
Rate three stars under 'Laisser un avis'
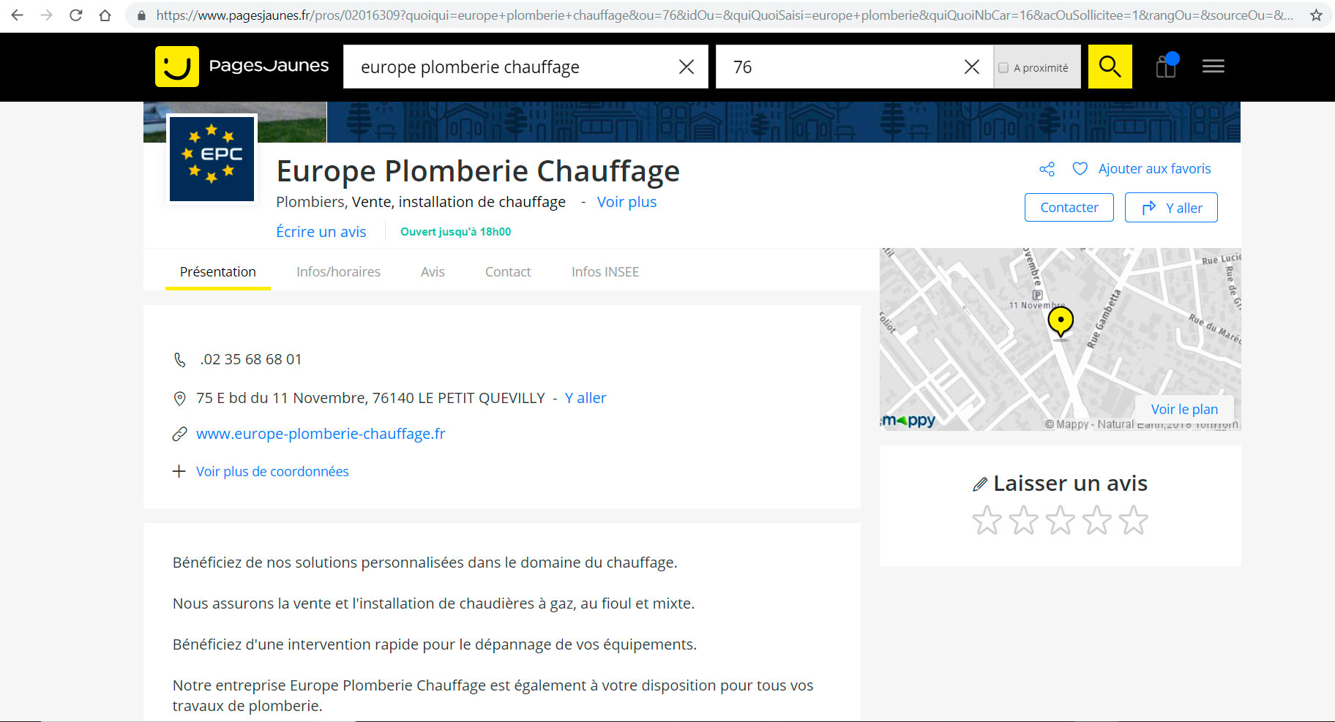click(1060, 520)
